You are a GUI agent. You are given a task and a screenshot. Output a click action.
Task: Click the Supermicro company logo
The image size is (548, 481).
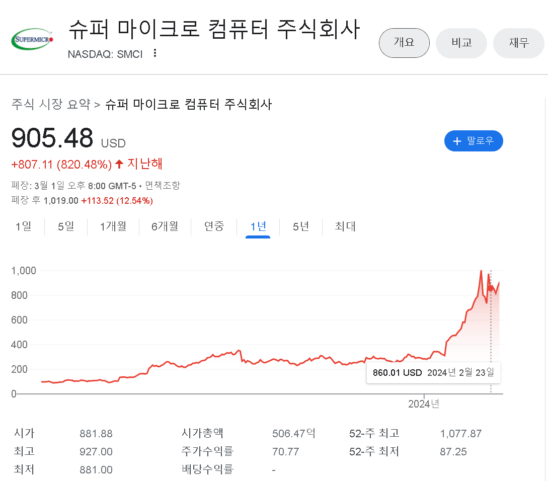coord(32,39)
